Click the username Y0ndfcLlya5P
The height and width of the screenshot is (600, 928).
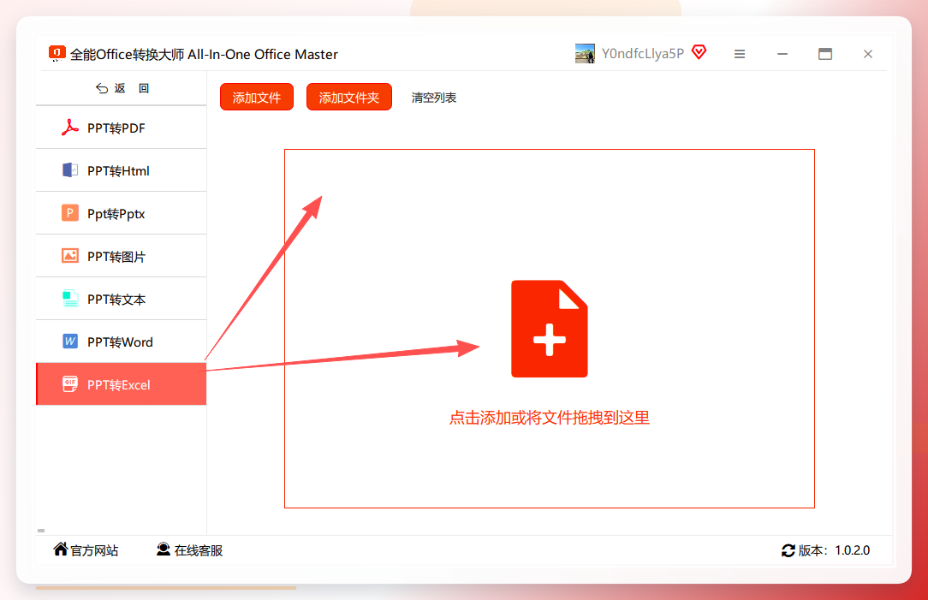point(643,53)
